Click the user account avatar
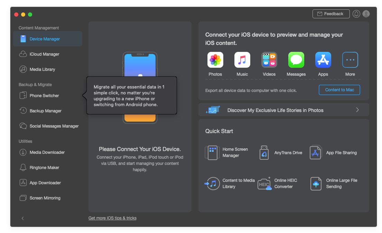The width and height of the screenshot is (382, 233). [366, 14]
